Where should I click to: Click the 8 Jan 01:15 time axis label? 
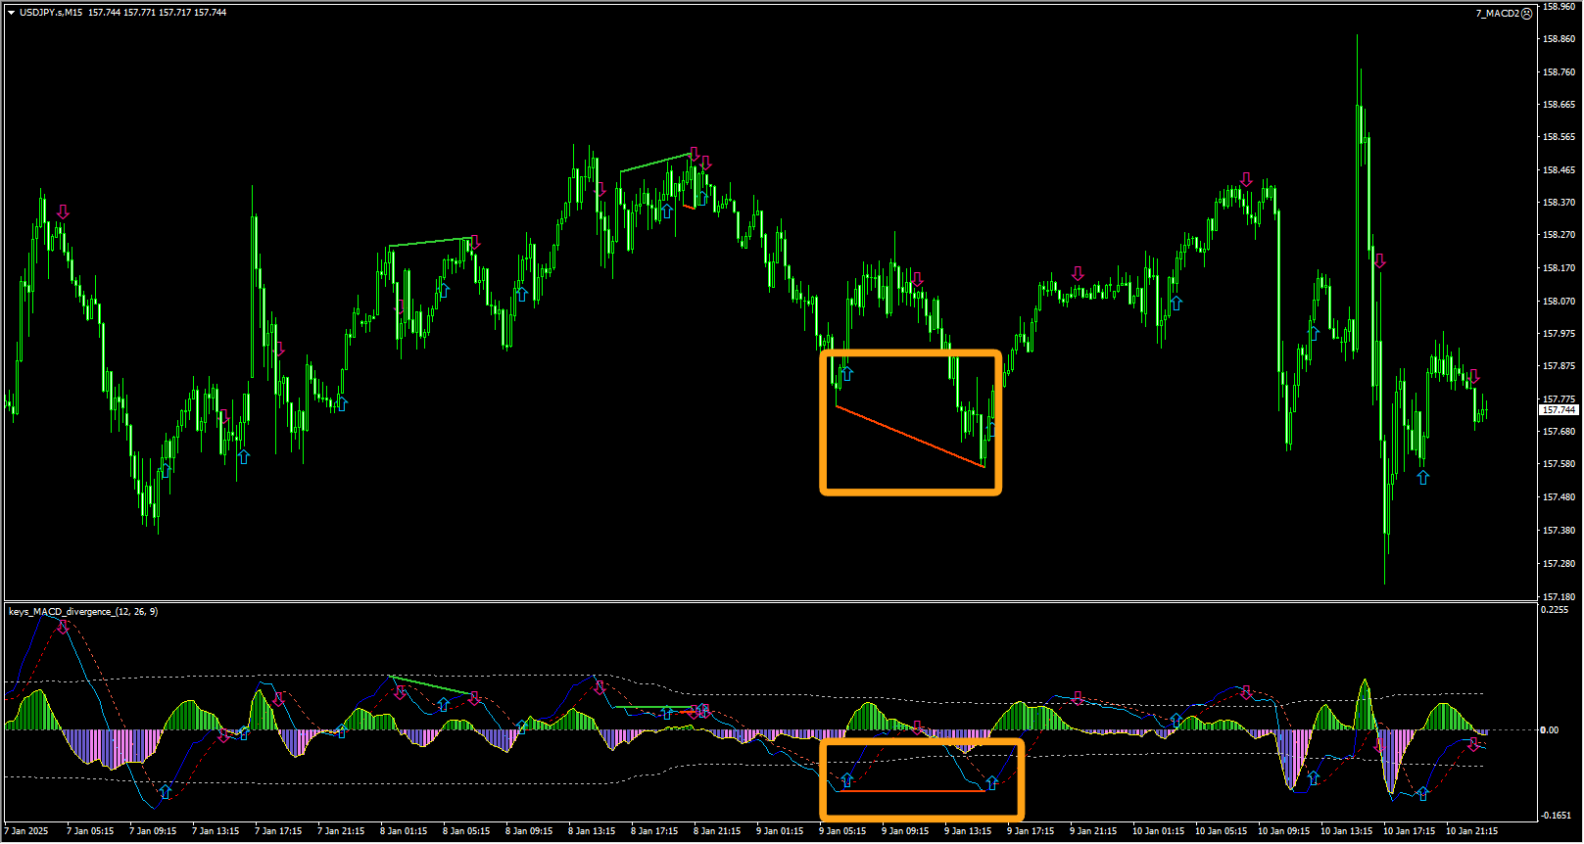(404, 831)
